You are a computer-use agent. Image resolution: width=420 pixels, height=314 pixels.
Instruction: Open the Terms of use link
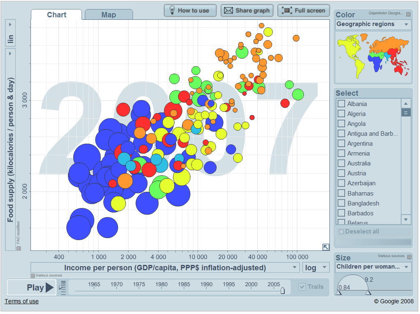21,301
